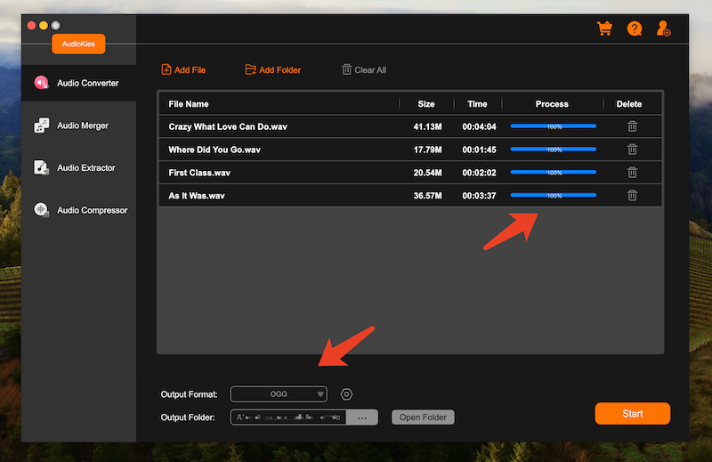The image size is (712, 462).
Task: Click Add File in the toolbar
Action: [185, 70]
